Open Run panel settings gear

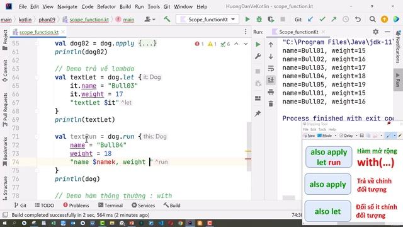tap(375, 32)
